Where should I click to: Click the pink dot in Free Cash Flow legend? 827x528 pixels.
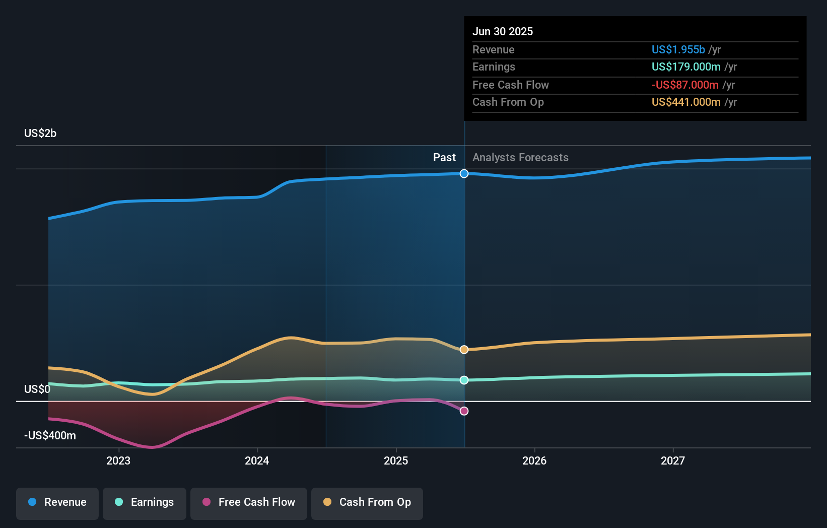[x=206, y=502]
